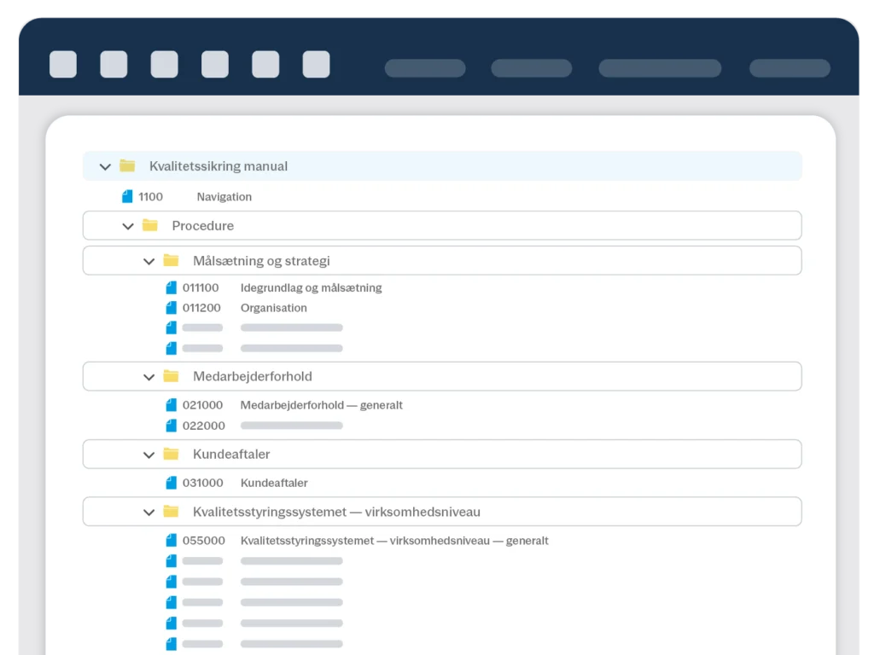Image resolution: width=874 pixels, height=655 pixels.
Task: Click the Medarbejderforhold folder icon
Action: (171, 376)
